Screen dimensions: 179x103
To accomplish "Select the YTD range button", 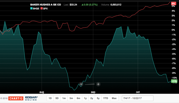I will point(106,98).
